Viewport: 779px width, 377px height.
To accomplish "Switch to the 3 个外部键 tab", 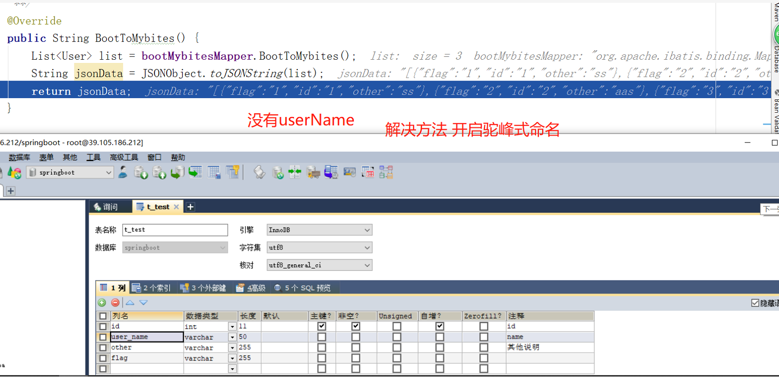I will pos(203,288).
